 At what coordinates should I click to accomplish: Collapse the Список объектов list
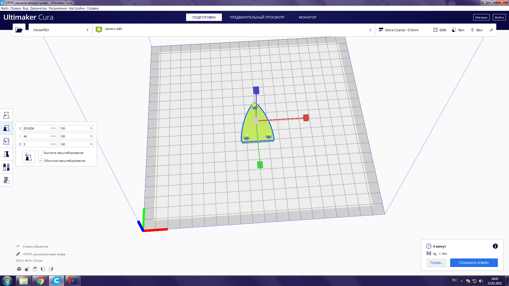coord(18,246)
